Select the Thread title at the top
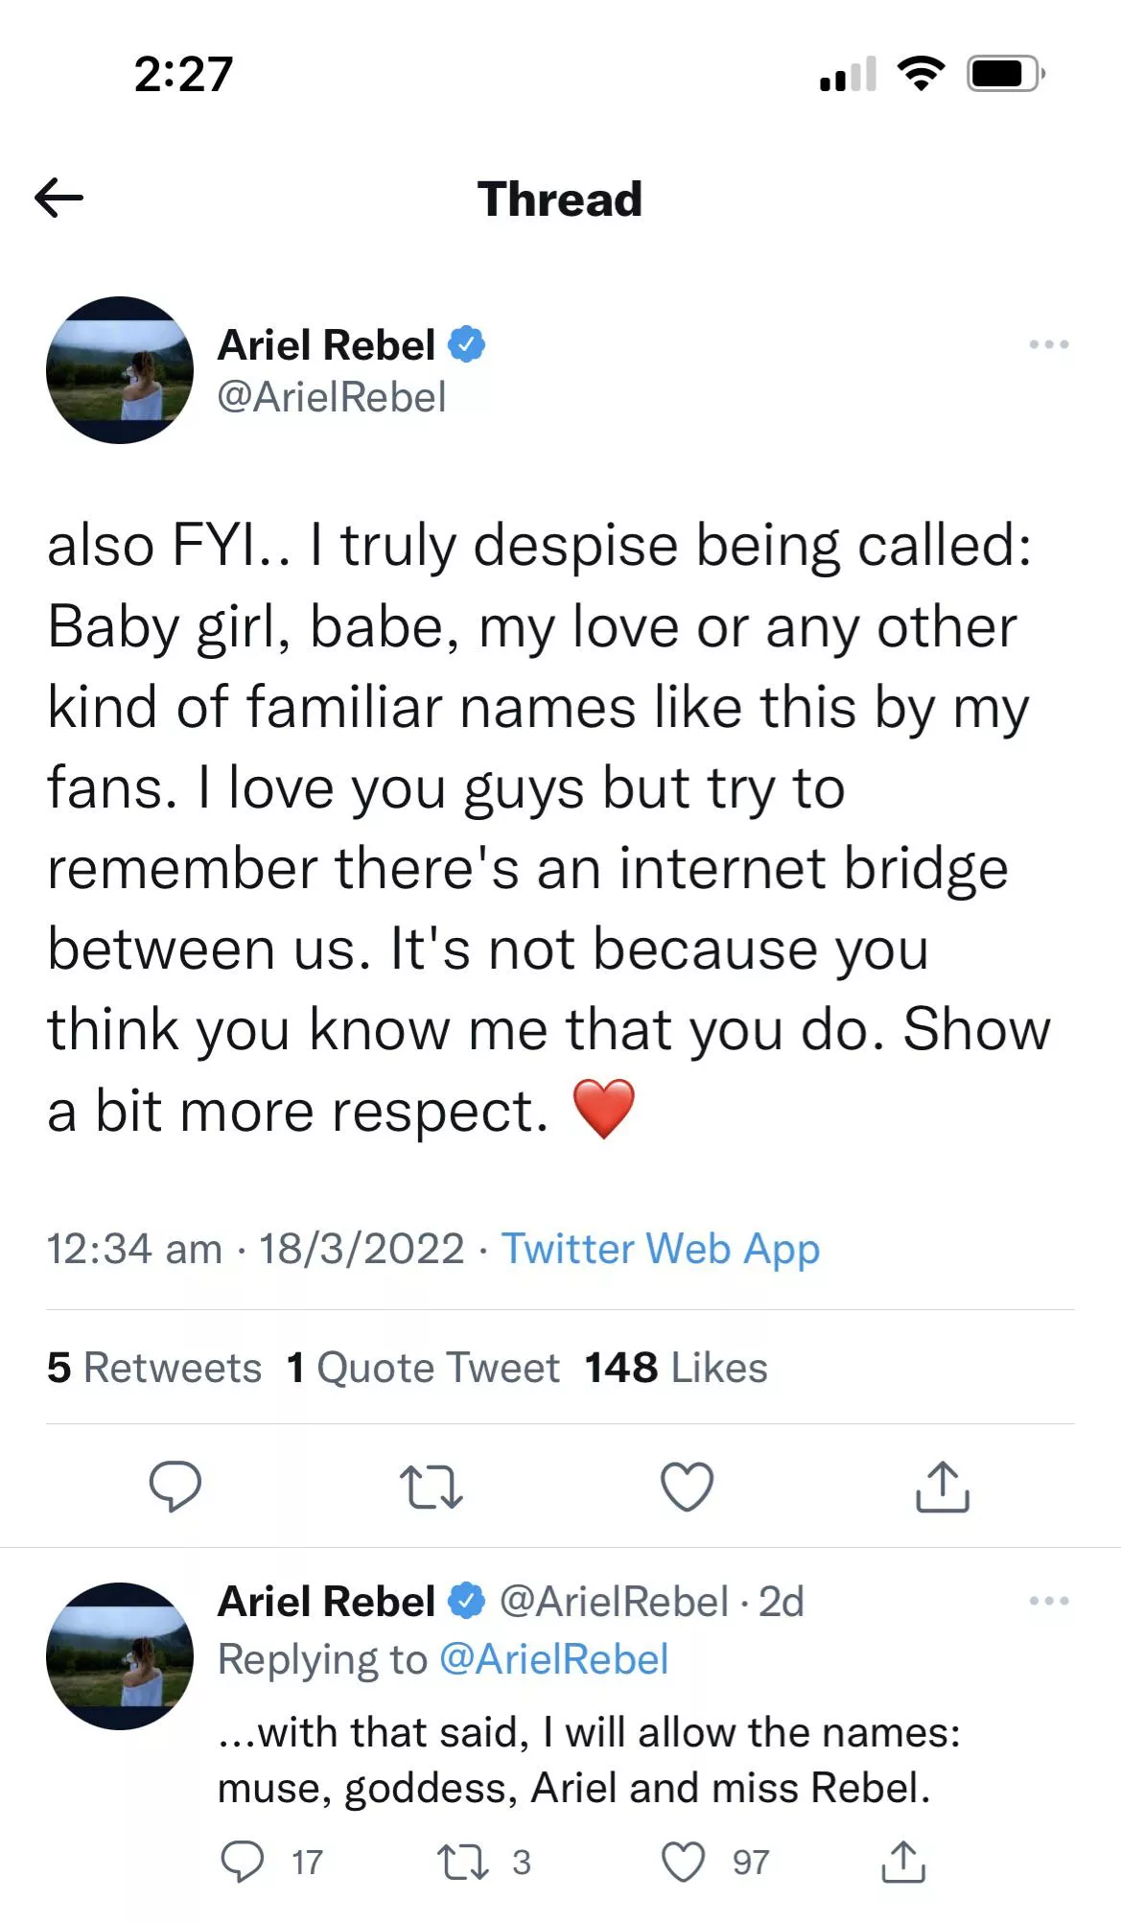Screen dimensions: 1121x1923 560,199
